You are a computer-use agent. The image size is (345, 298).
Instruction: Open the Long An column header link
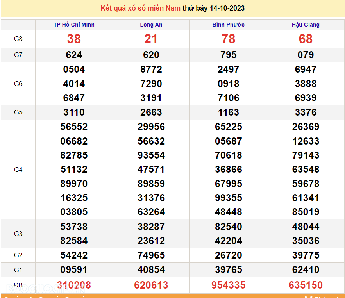151,25
